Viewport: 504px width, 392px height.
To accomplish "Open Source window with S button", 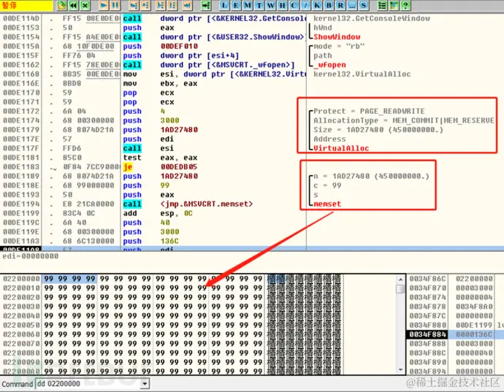I will tap(364, 5).
